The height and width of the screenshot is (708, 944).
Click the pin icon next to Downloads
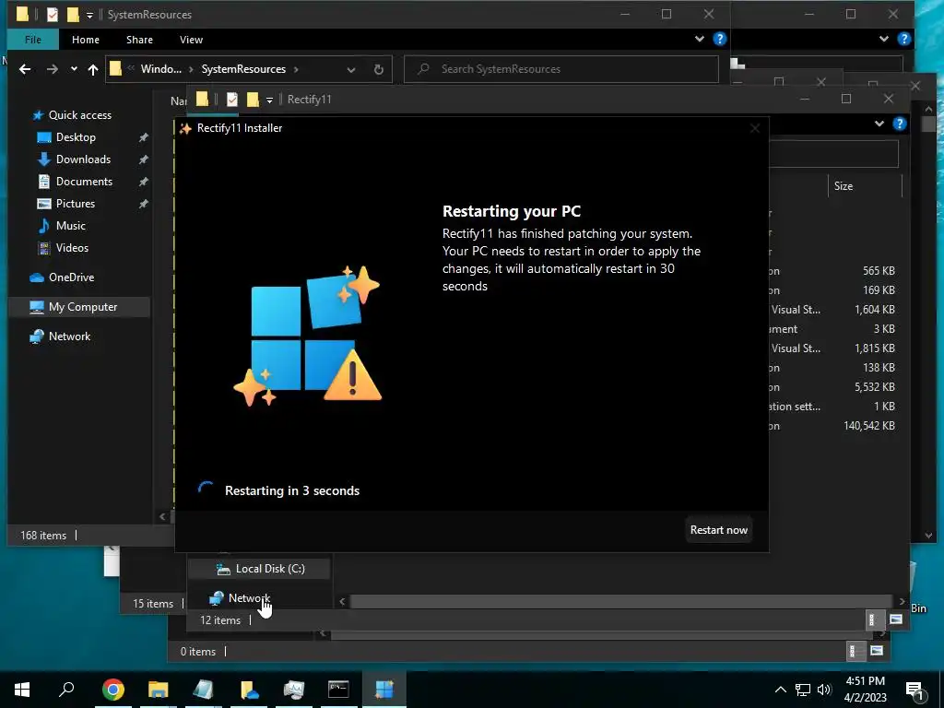point(143,159)
